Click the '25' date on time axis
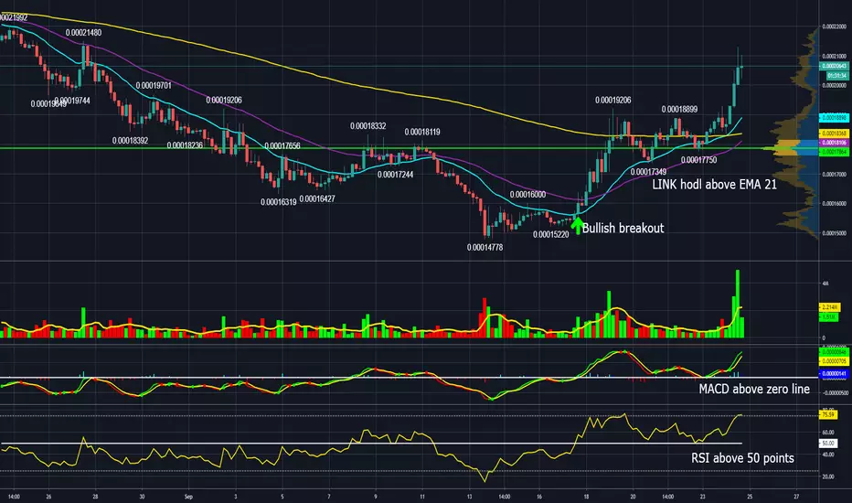Screen dimensions: 852x503 [x=750, y=497]
